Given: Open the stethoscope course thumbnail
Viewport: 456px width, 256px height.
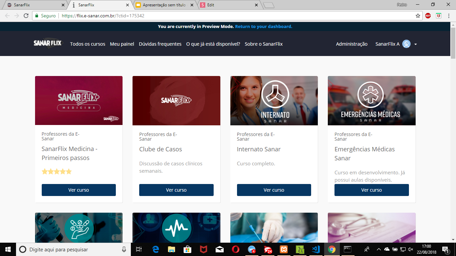Looking at the screenshot, I should 372,228.
